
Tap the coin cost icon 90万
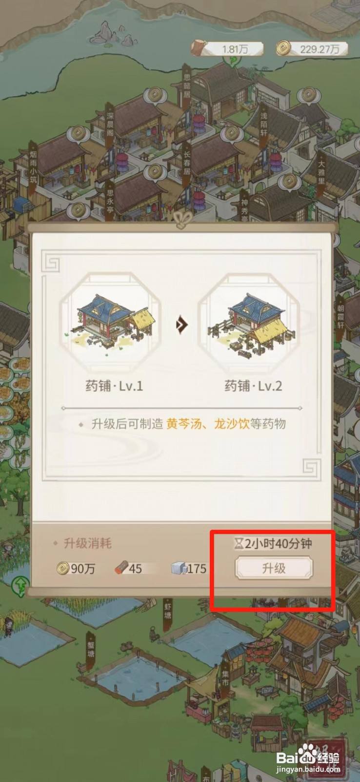tap(63, 568)
